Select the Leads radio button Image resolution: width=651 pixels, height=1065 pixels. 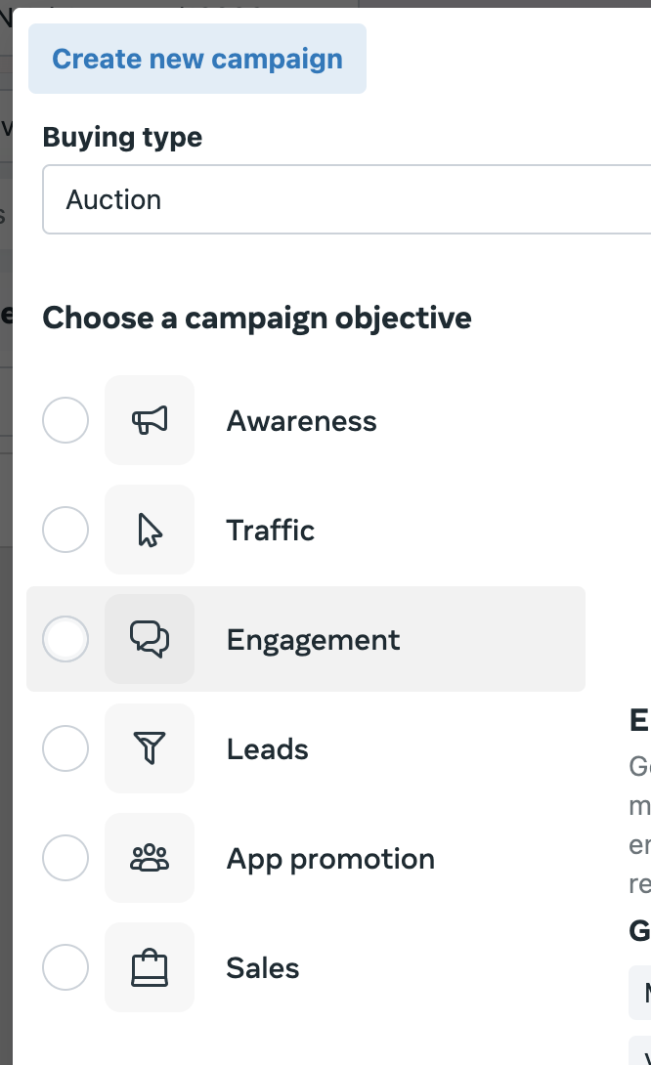[65, 749]
